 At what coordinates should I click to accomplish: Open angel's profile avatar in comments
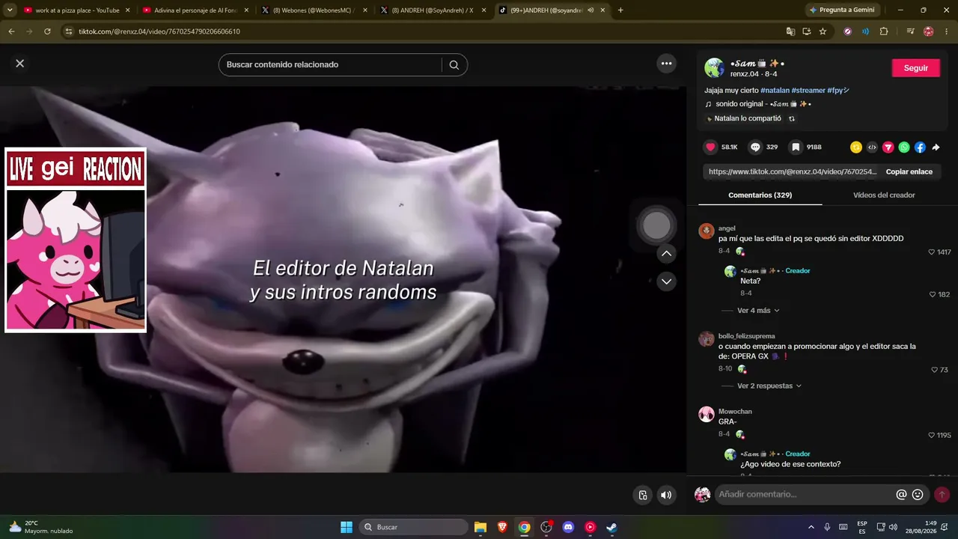[x=706, y=231]
